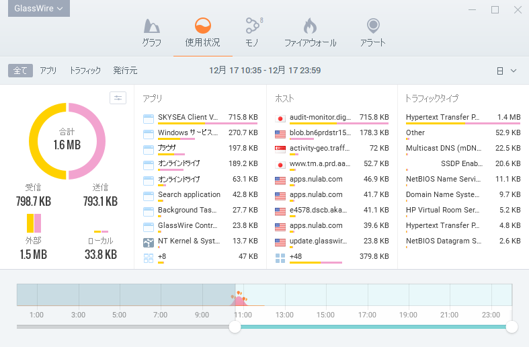Click Windows サービス app icon
Viewport: 529px width, 347px height.
(149, 134)
